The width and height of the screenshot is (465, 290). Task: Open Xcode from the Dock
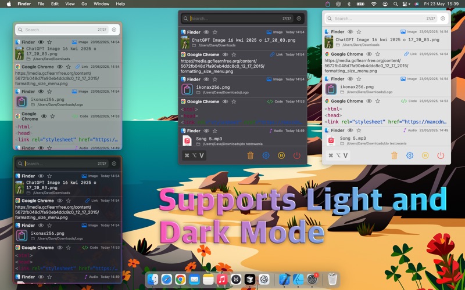285,279
